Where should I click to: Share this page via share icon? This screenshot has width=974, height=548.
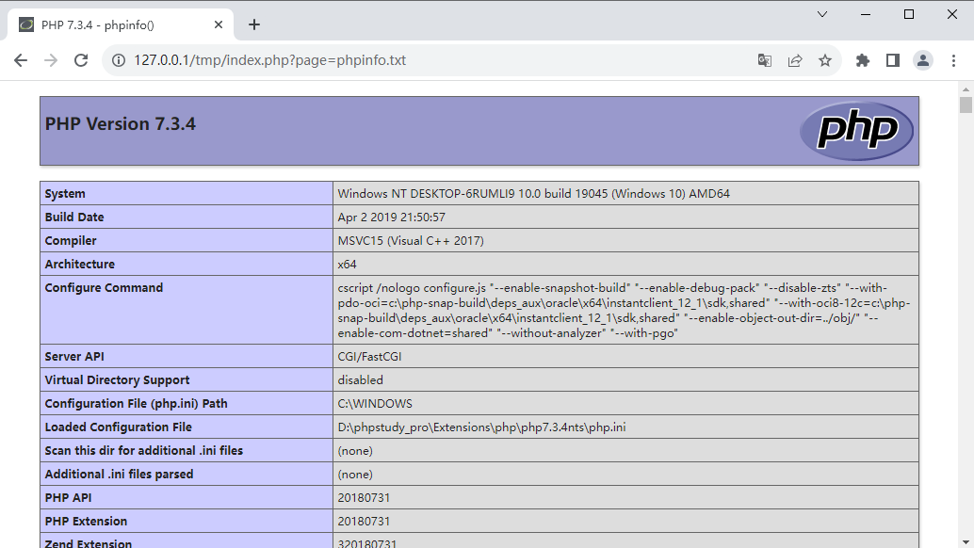[x=795, y=60]
